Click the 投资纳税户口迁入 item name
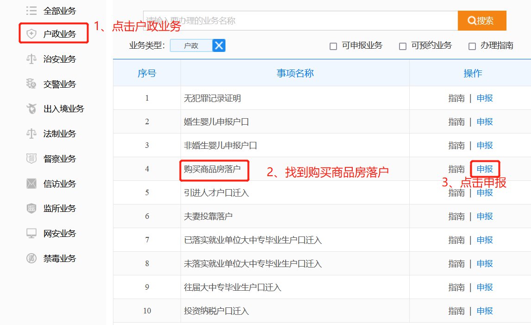Image resolution: width=531 pixels, height=325 pixels. (x=216, y=311)
